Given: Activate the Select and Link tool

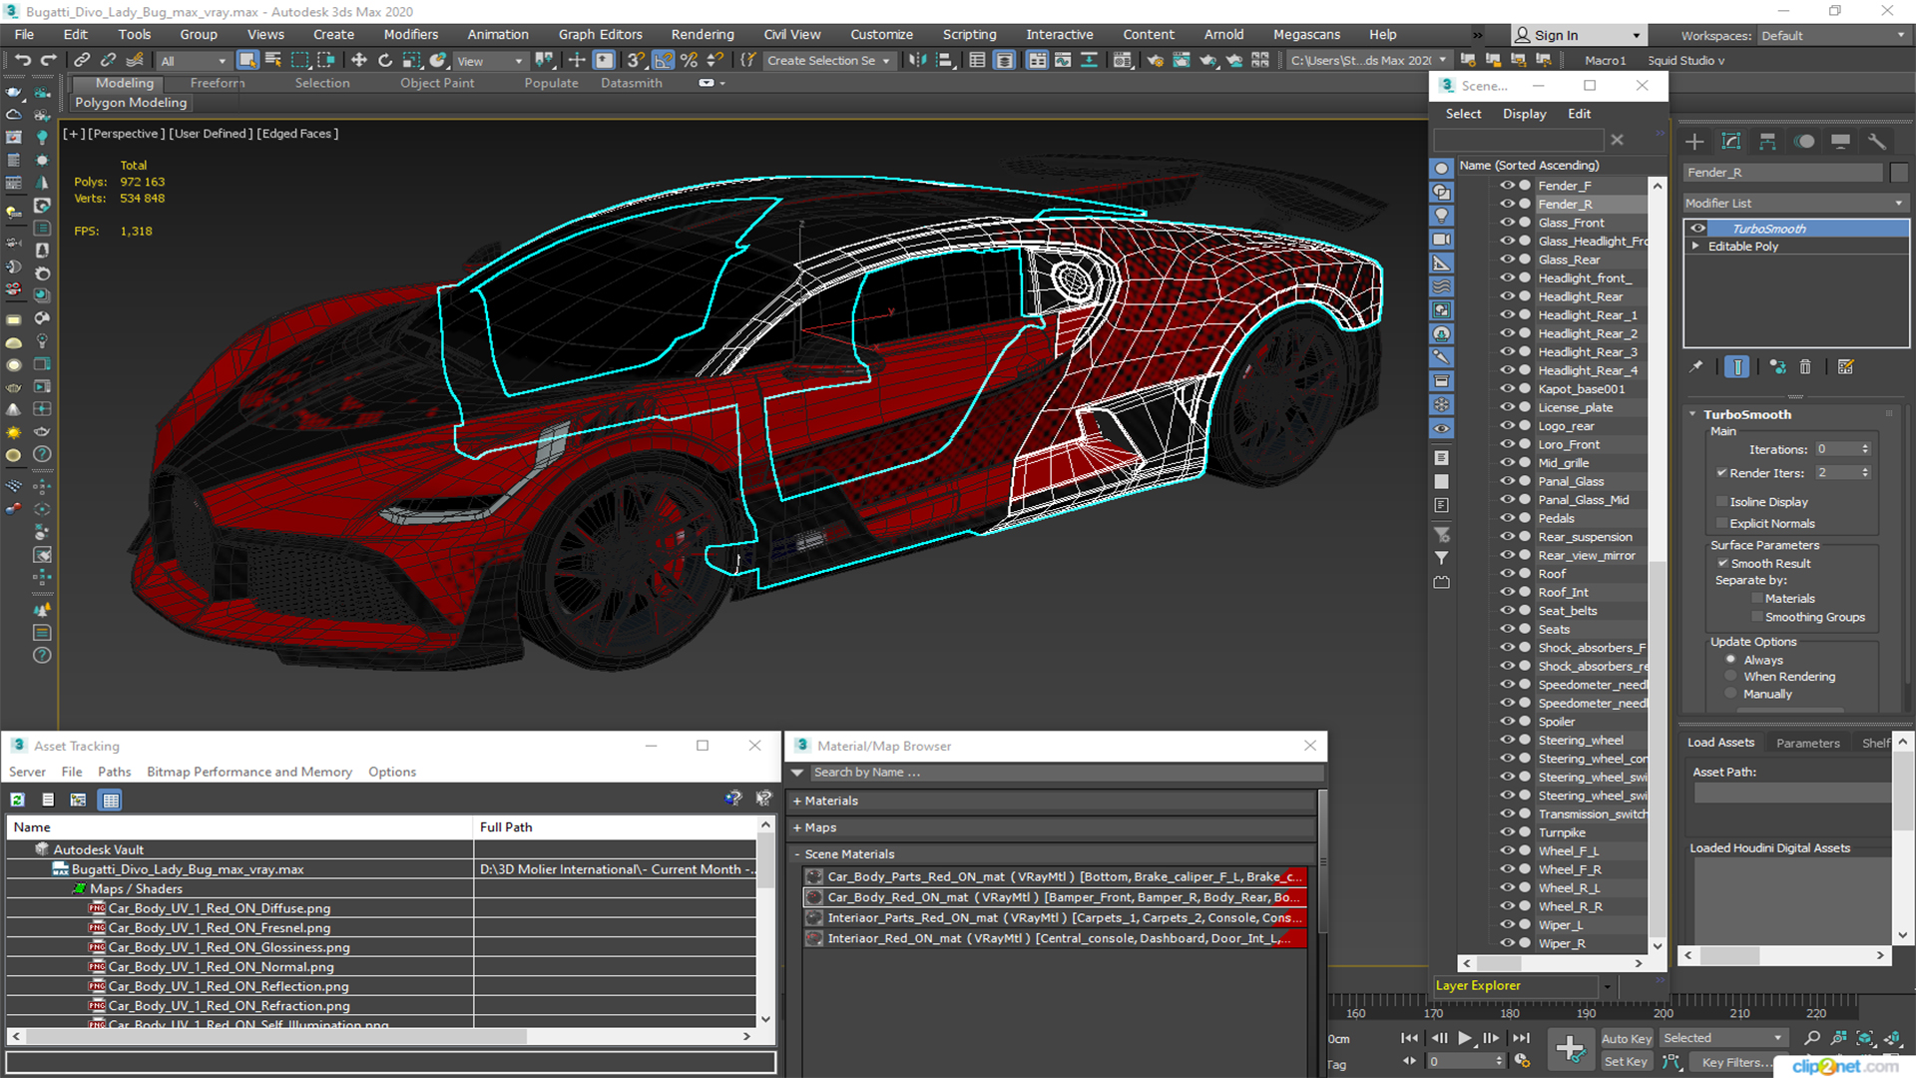Looking at the screenshot, I should (82, 60).
